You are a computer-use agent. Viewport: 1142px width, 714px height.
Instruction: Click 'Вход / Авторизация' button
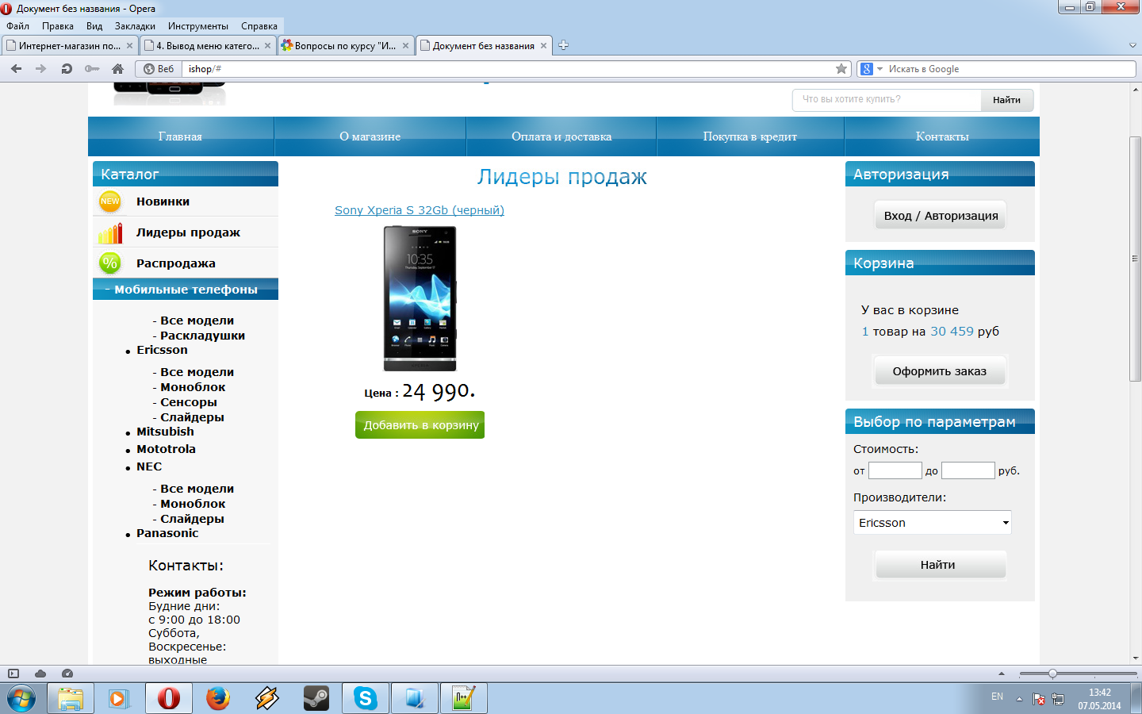(941, 216)
